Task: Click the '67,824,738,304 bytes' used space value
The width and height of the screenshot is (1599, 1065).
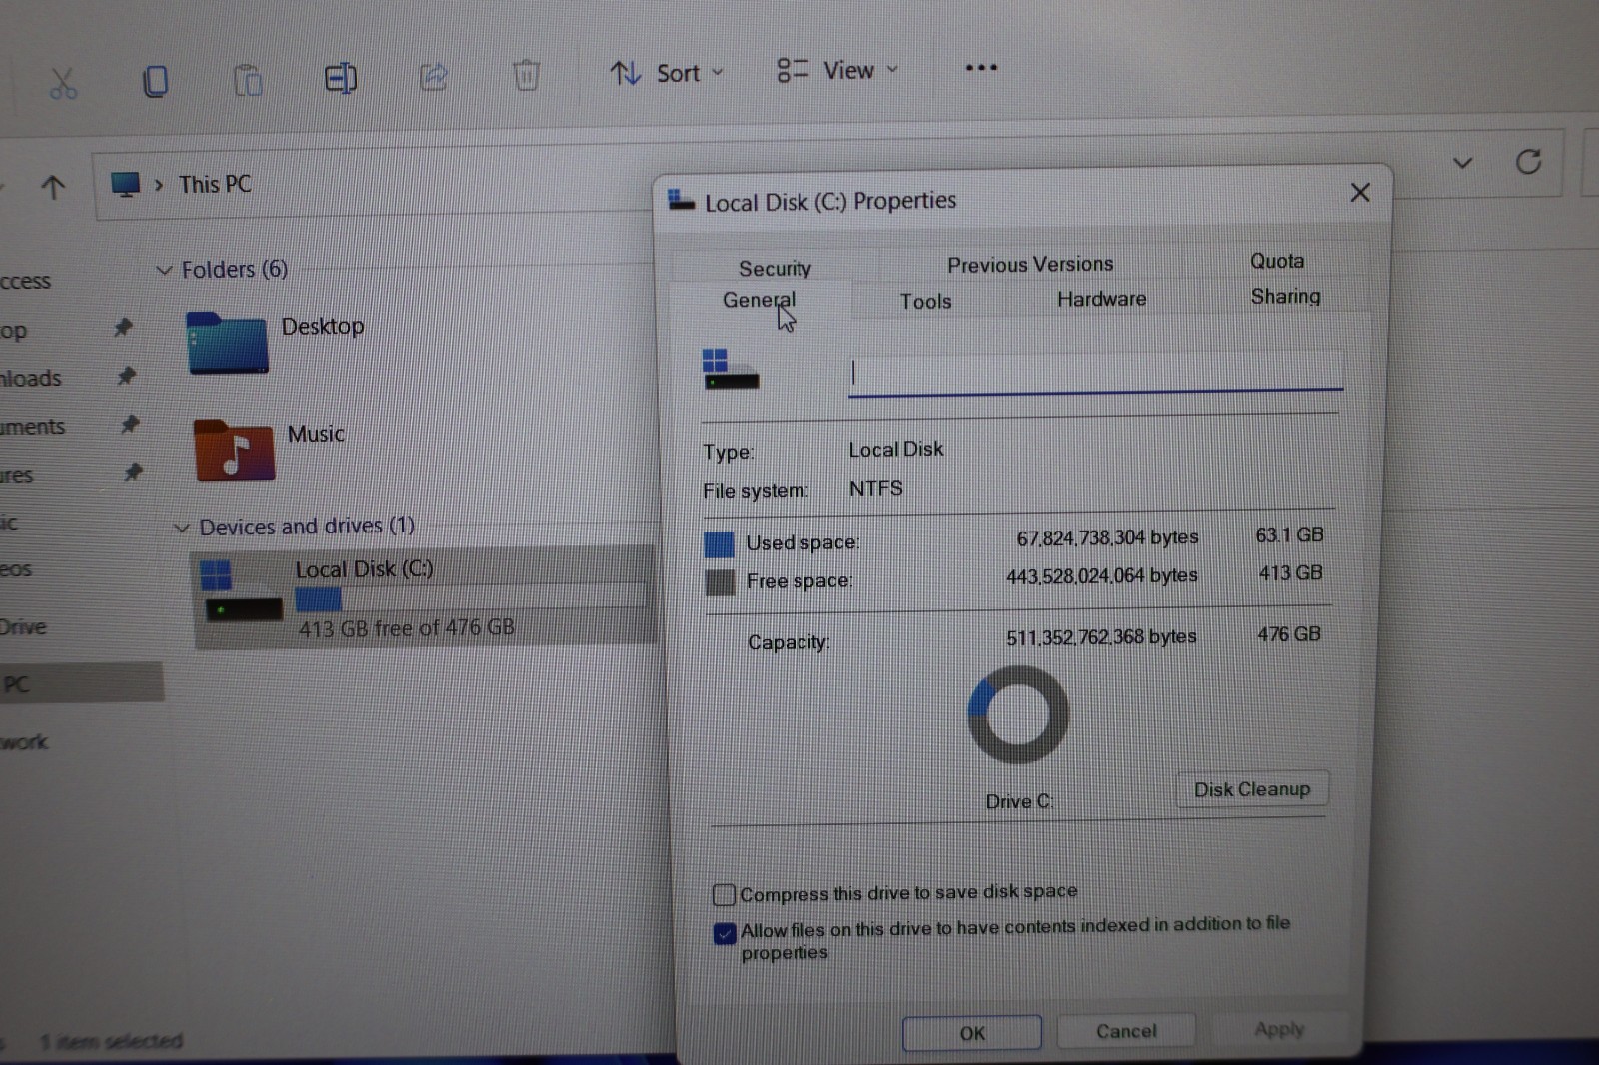Action: (x=1107, y=537)
